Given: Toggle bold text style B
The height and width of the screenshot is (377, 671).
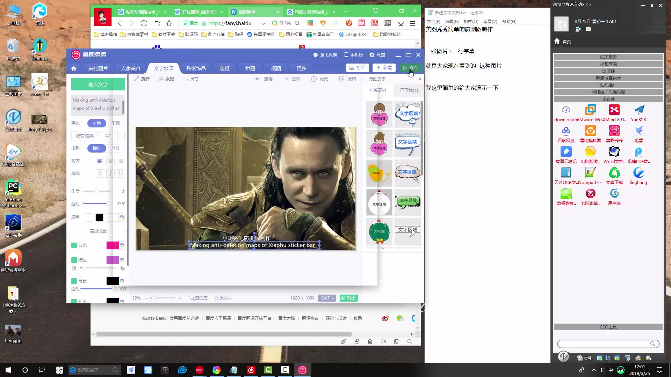Looking at the screenshot, I should (100, 173).
